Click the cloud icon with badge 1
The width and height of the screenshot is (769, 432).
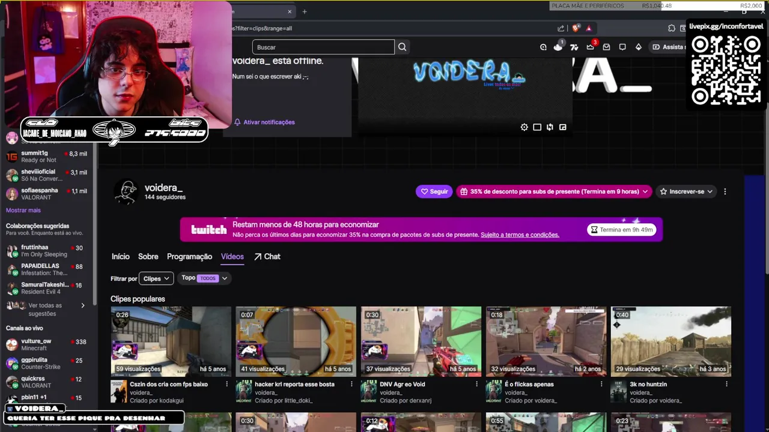[558, 47]
